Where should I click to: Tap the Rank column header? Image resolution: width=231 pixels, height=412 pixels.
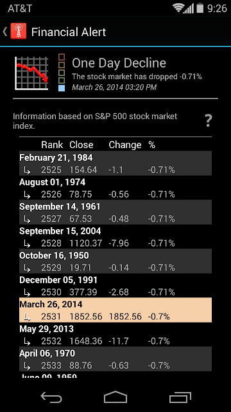coord(52,145)
